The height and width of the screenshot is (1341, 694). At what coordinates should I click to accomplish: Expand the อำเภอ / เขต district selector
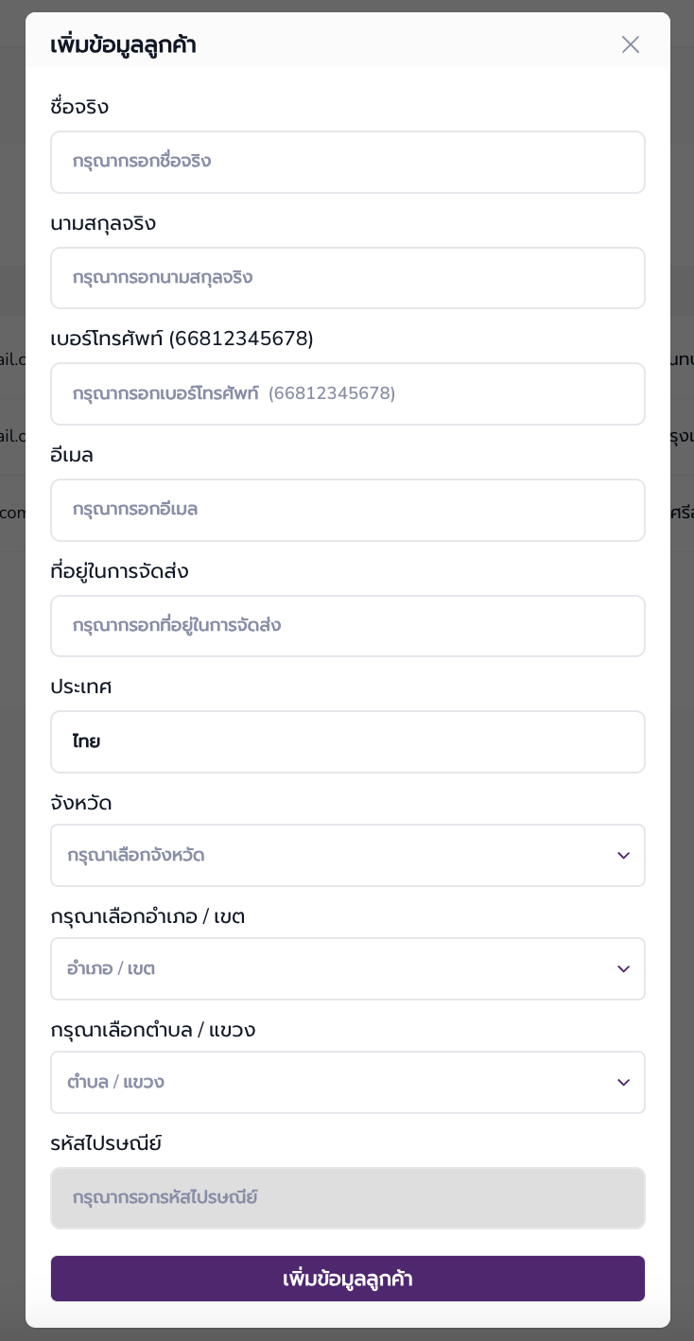[x=331, y=969]
